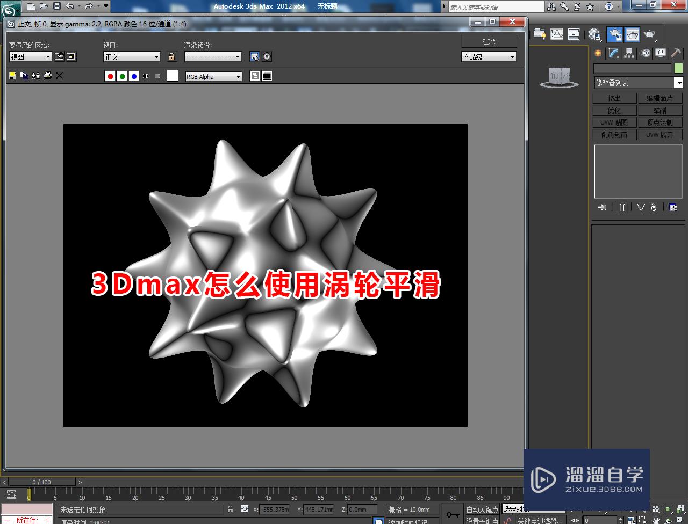Open configure modifier sets icon
The height and width of the screenshot is (524, 688).
click(x=672, y=207)
